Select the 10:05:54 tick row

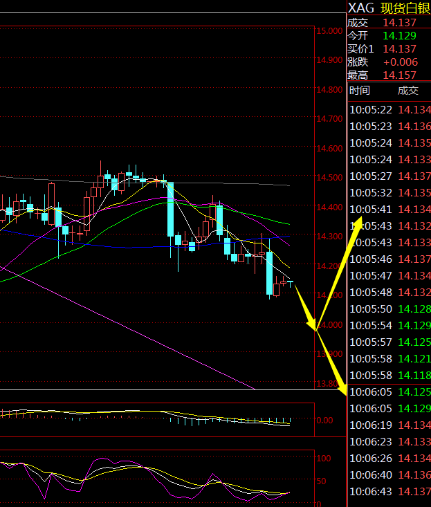tap(390, 326)
